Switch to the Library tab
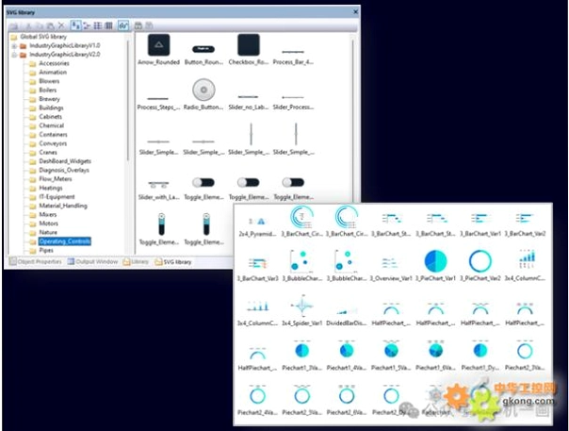569x431 pixels. point(136,261)
